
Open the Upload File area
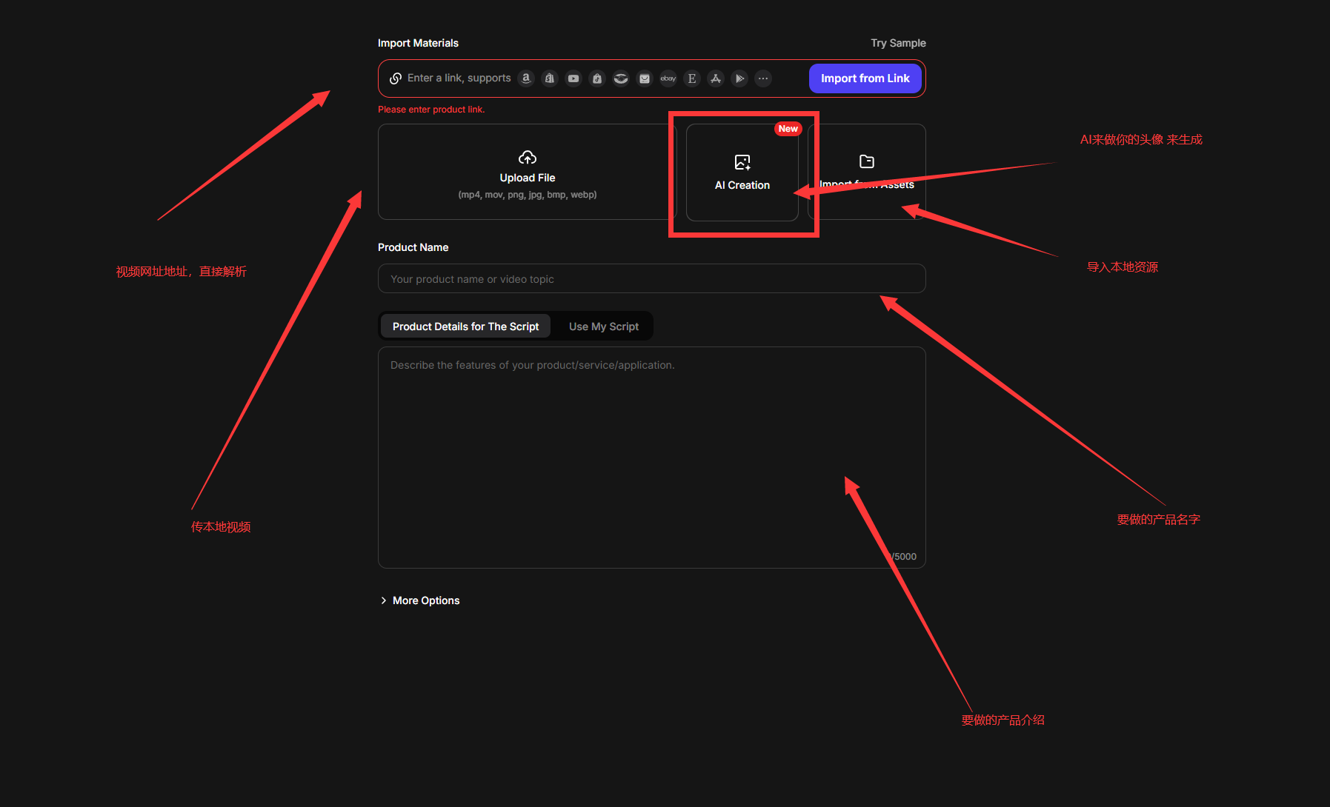[527, 173]
